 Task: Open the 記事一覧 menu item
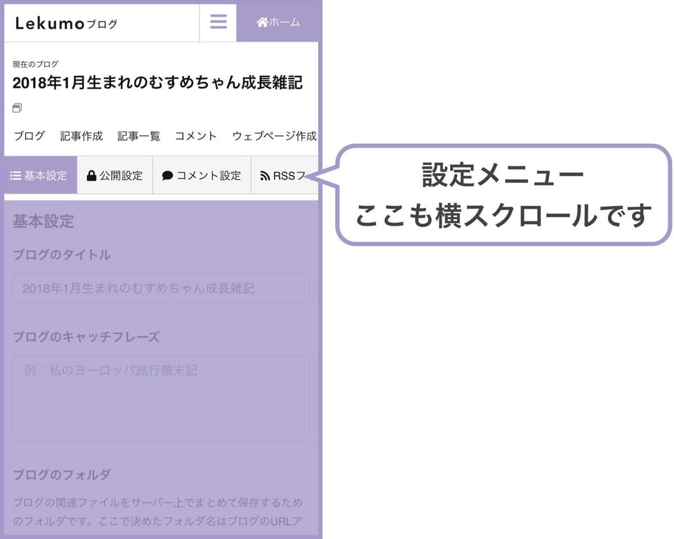point(139,136)
